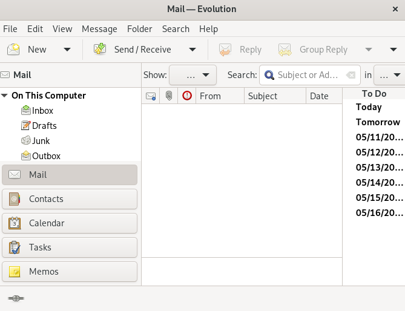Click the read status column header icon
The image size is (405, 311).
pos(151,96)
